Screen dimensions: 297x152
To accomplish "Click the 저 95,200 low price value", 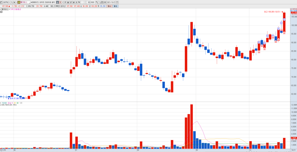I will [101, 6].
